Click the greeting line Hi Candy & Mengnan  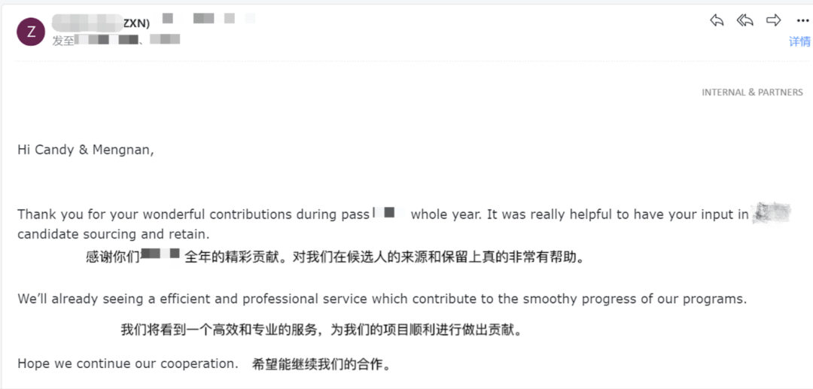coord(86,150)
